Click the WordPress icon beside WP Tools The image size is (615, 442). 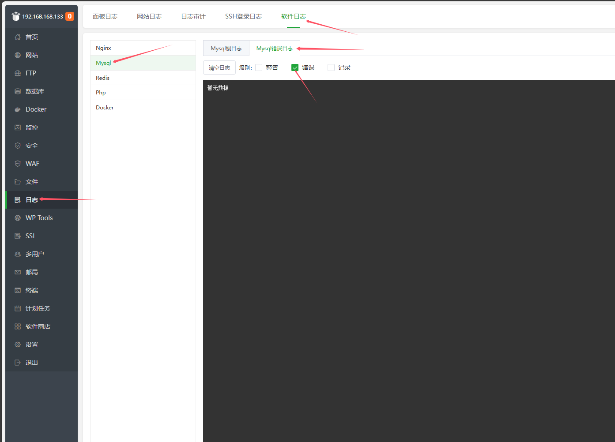pos(18,218)
